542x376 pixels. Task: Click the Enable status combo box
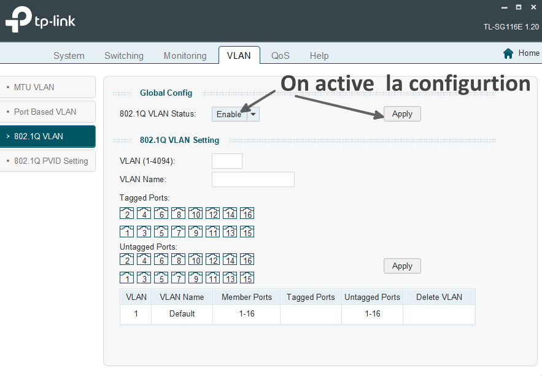[230, 114]
